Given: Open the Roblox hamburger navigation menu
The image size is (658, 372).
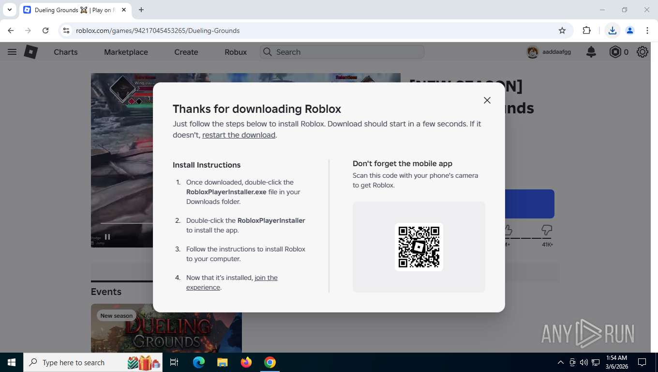Looking at the screenshot, I should click(x=12, y=52).
